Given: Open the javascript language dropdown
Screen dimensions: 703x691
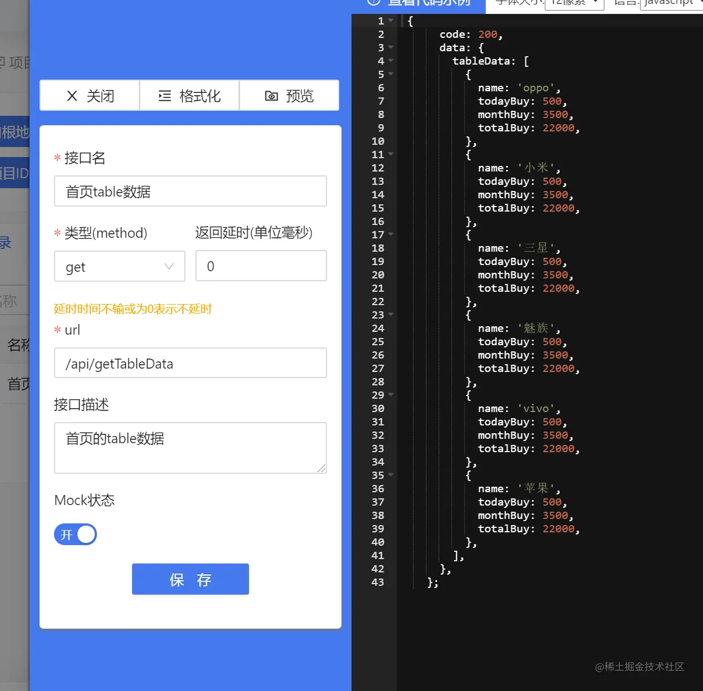Looking at the screenshot, I should (672, 3).
